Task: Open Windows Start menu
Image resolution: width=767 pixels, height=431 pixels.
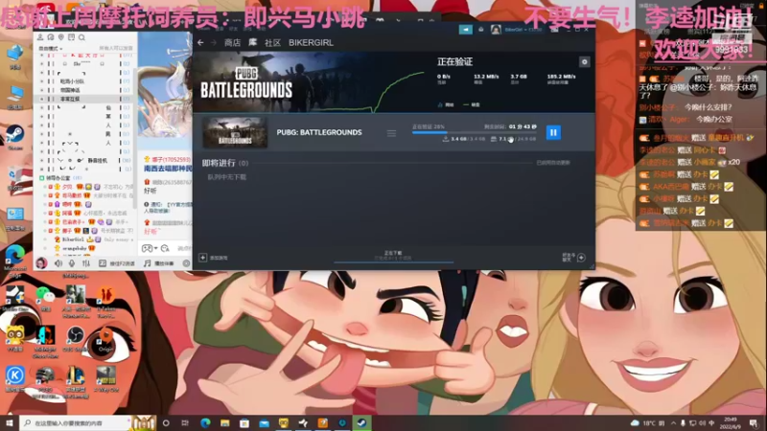Action: pos(10,423)
